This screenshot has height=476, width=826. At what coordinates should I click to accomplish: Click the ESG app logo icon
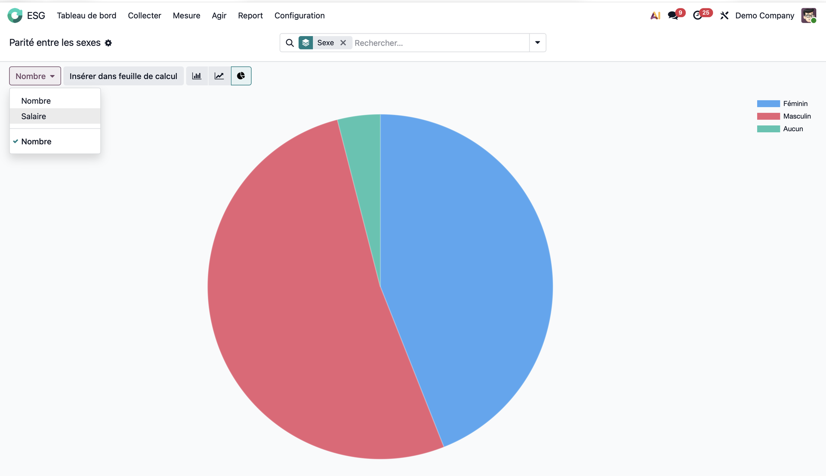pos(15,15)
